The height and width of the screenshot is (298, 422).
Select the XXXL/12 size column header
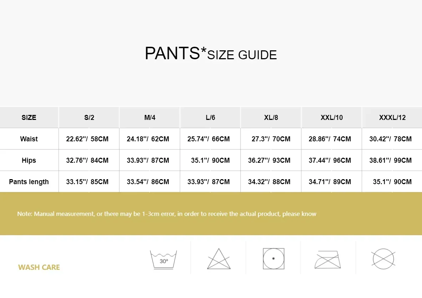392,117
